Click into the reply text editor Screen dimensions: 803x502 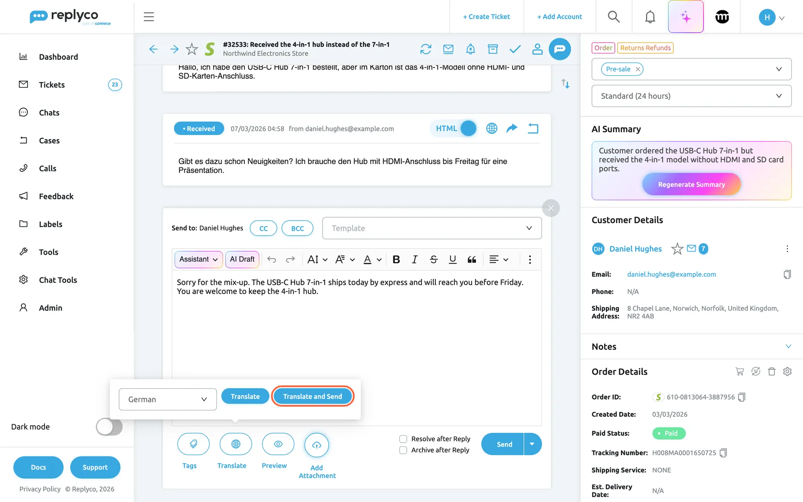[x=357, y=348]
